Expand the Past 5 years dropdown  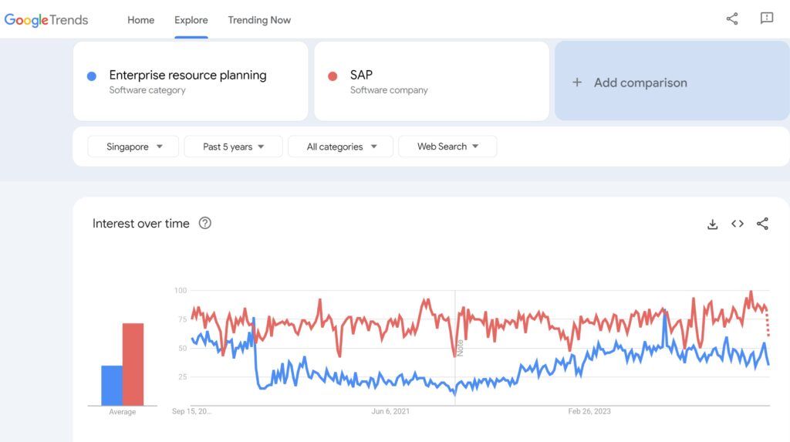click(233, 147)
